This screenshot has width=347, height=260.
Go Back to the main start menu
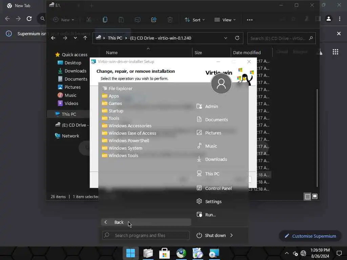tap(146, 222)
